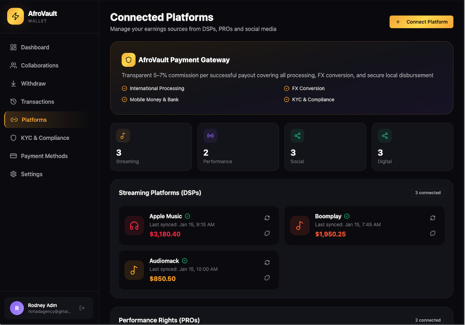This screenshot has height=325, width=465.
Task: Select the Performance stat card
Action: pos(238,147)
